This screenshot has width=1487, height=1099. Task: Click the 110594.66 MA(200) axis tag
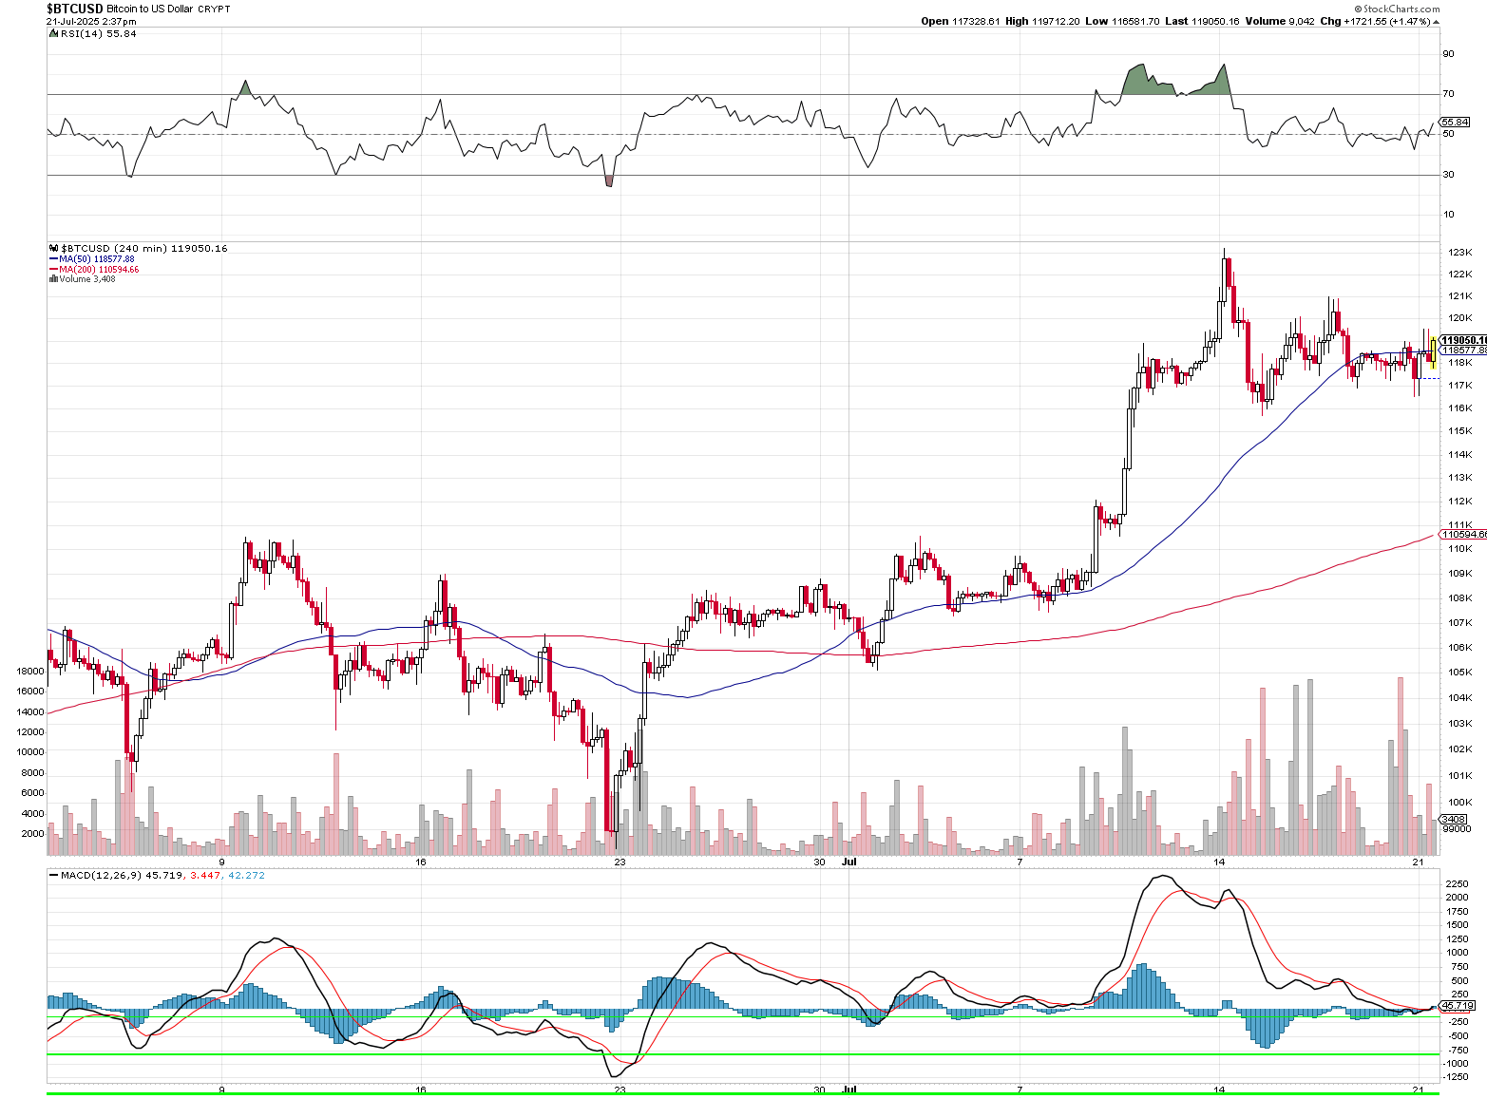pyautogui.click(x=1464, y=535)
